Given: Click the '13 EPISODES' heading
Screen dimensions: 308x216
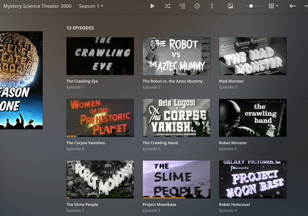Looking at the screenshot, I should pyautogui.click(x=80, y=28).
